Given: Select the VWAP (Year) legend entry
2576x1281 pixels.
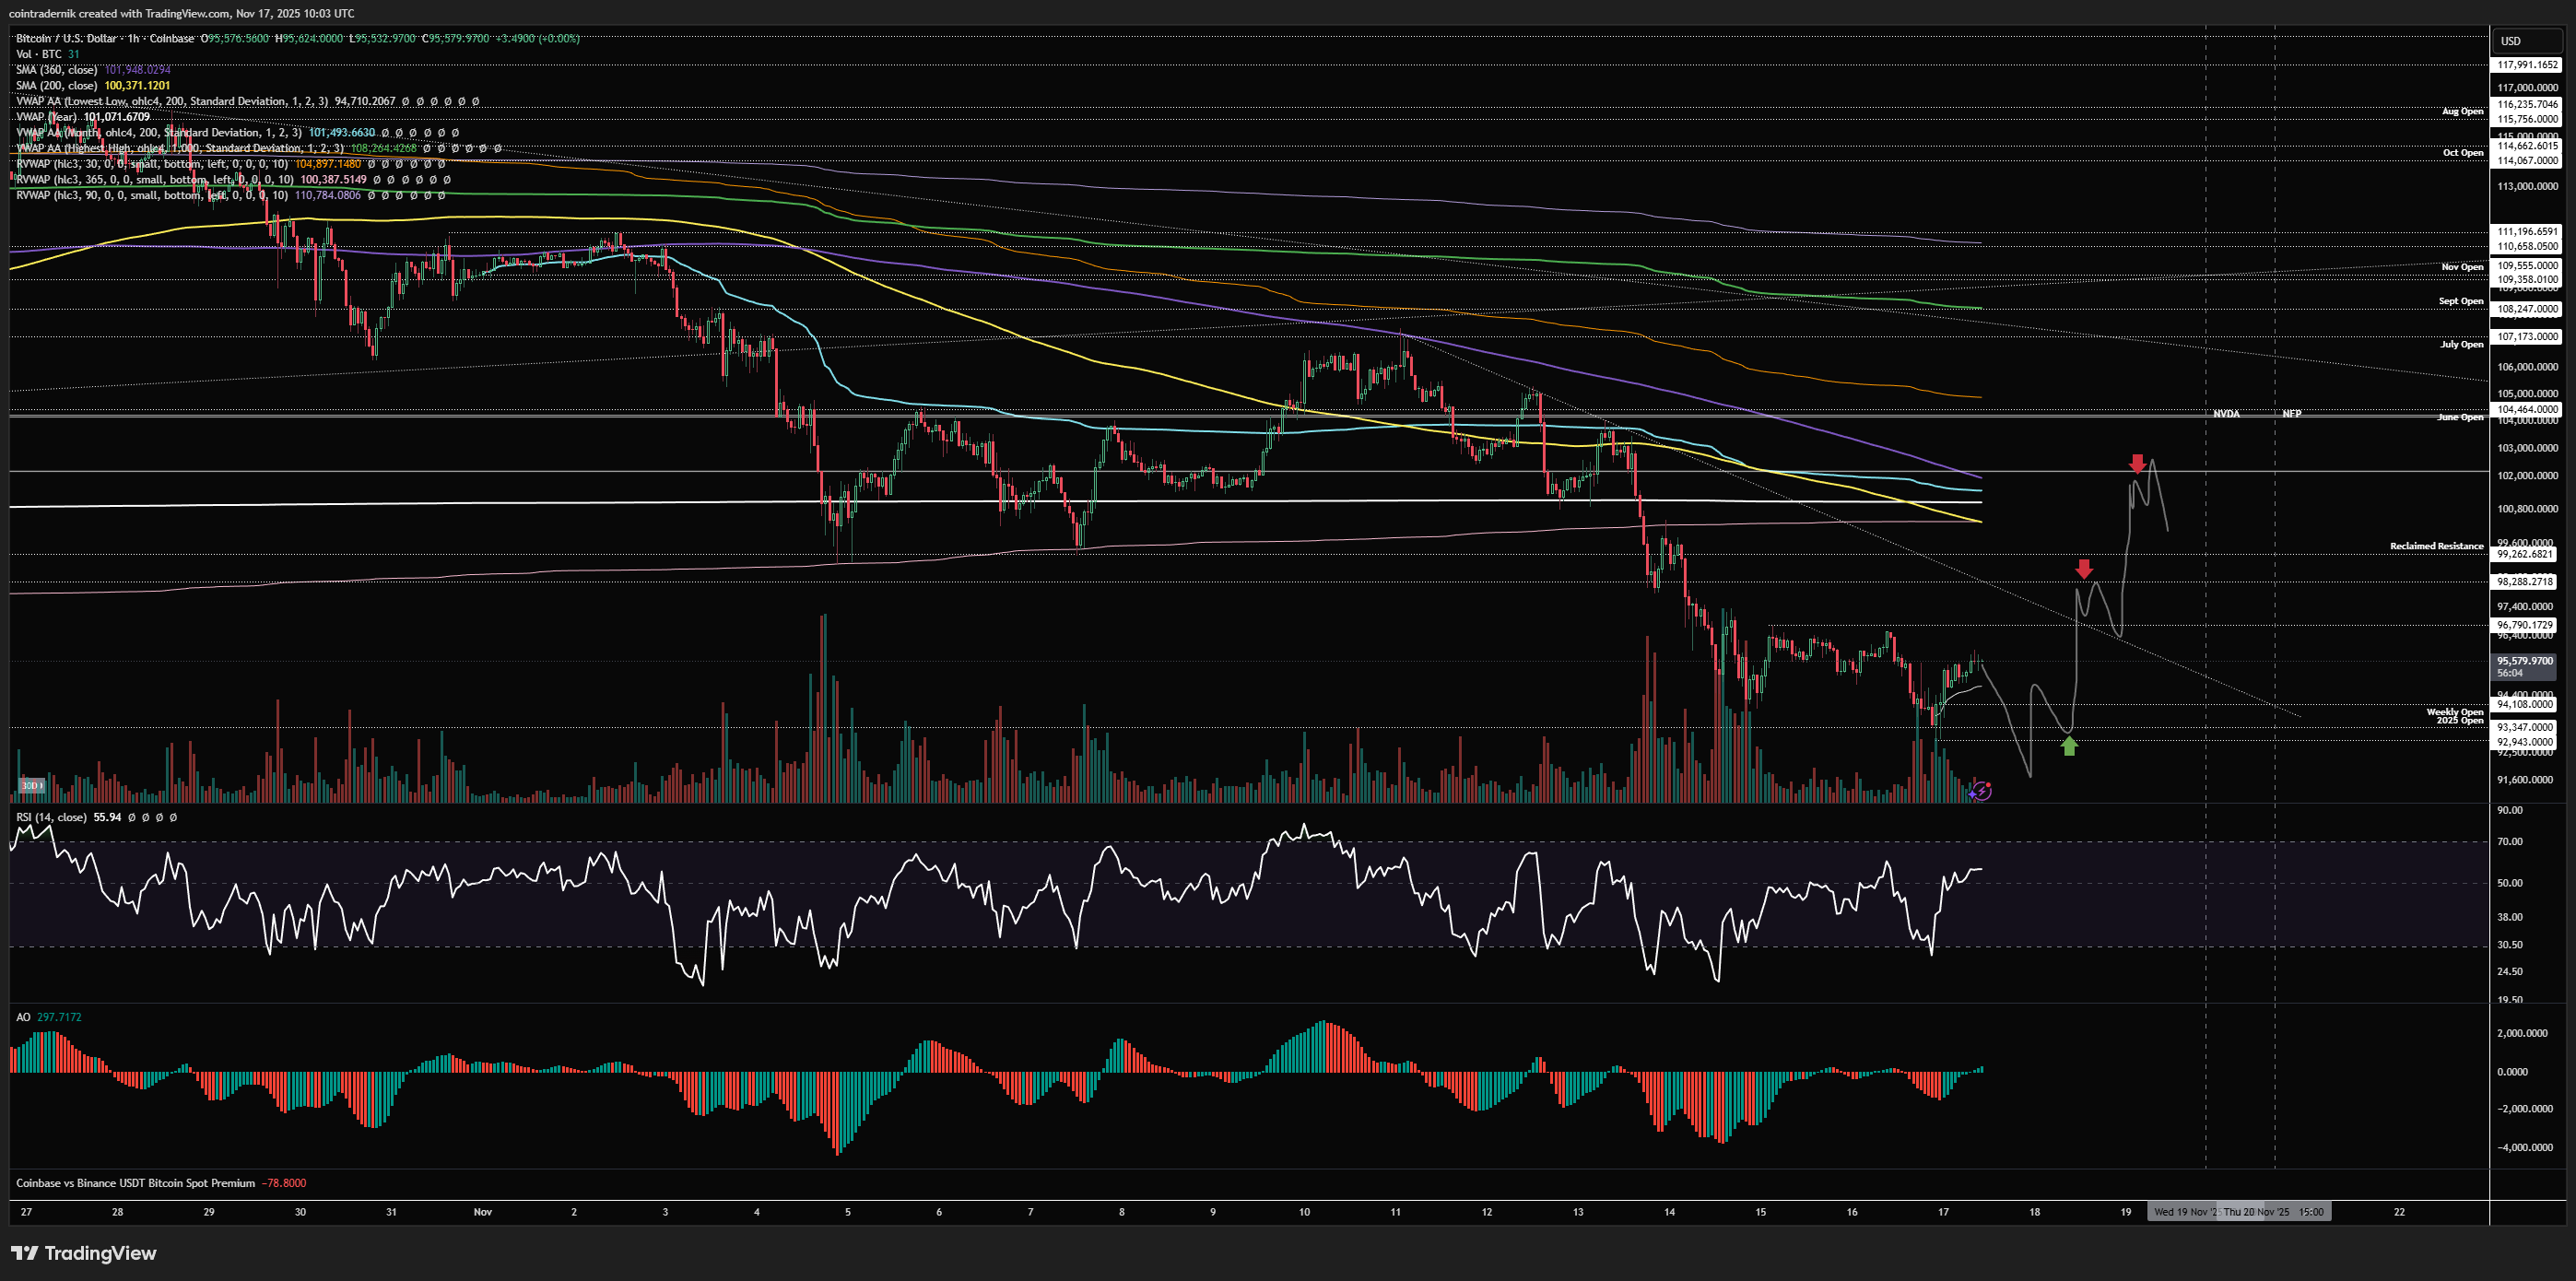Looking at the screenshot, I should tap(48, 117).
